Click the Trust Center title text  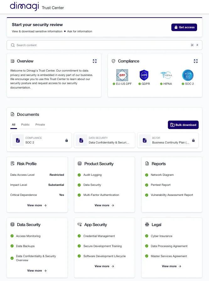tap(53, 8)
